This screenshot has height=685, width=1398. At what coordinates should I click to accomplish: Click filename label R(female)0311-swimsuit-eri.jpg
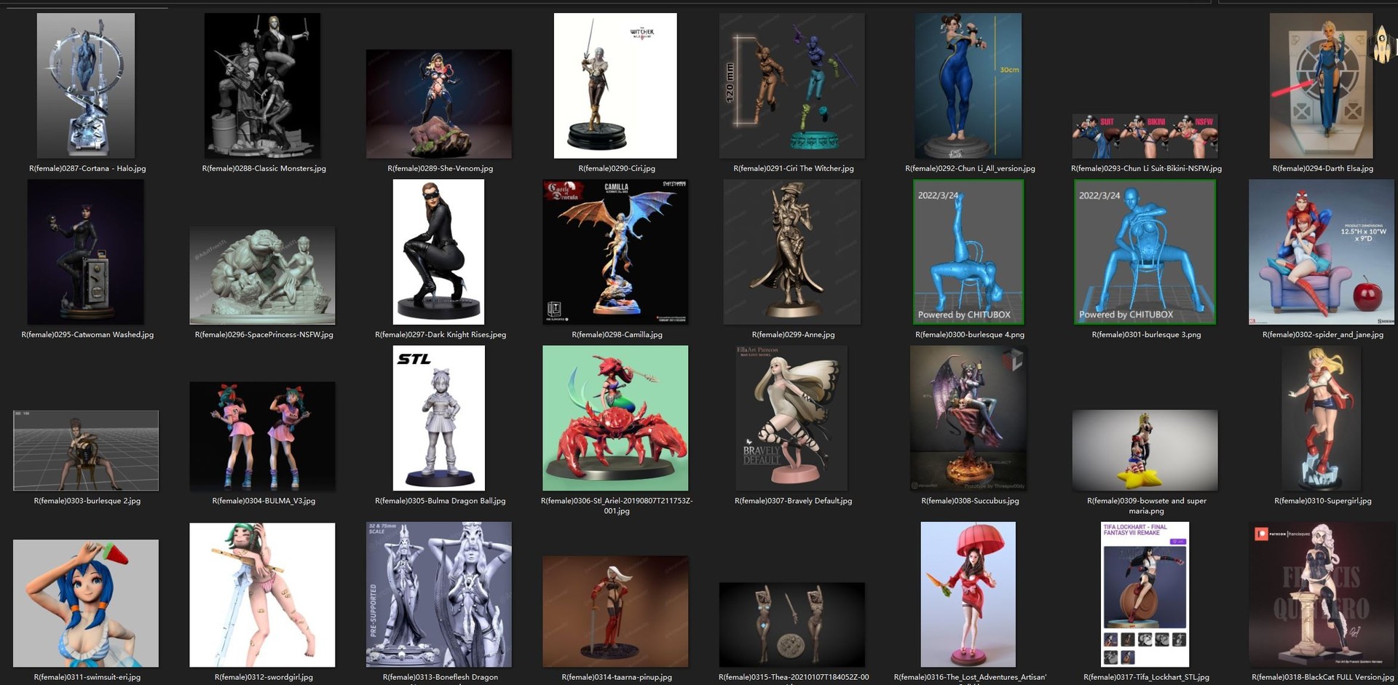point(87,677)
